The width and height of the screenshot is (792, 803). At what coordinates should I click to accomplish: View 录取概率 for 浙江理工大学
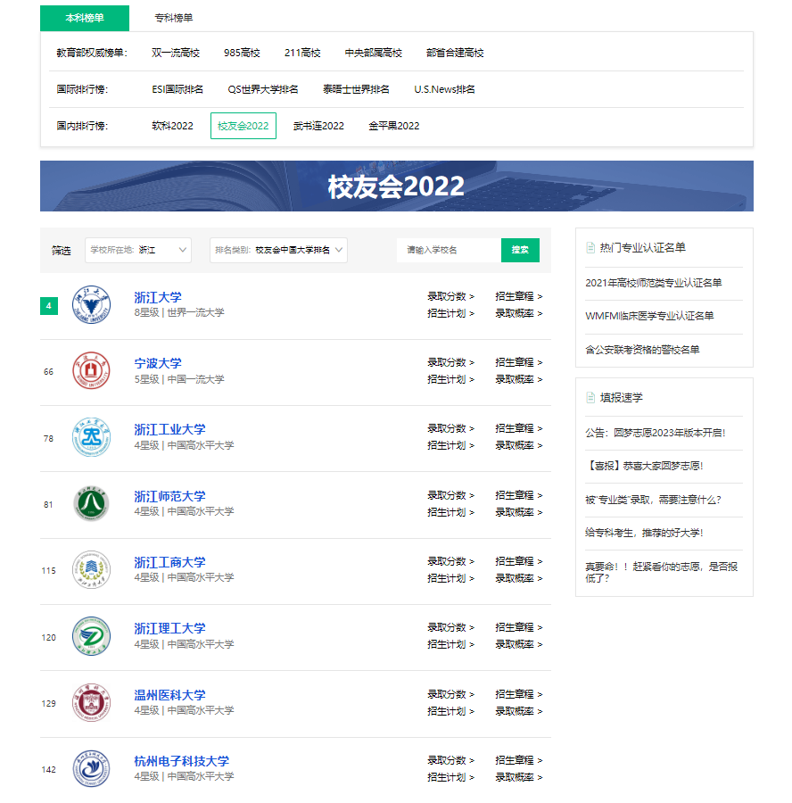[519, 644]
